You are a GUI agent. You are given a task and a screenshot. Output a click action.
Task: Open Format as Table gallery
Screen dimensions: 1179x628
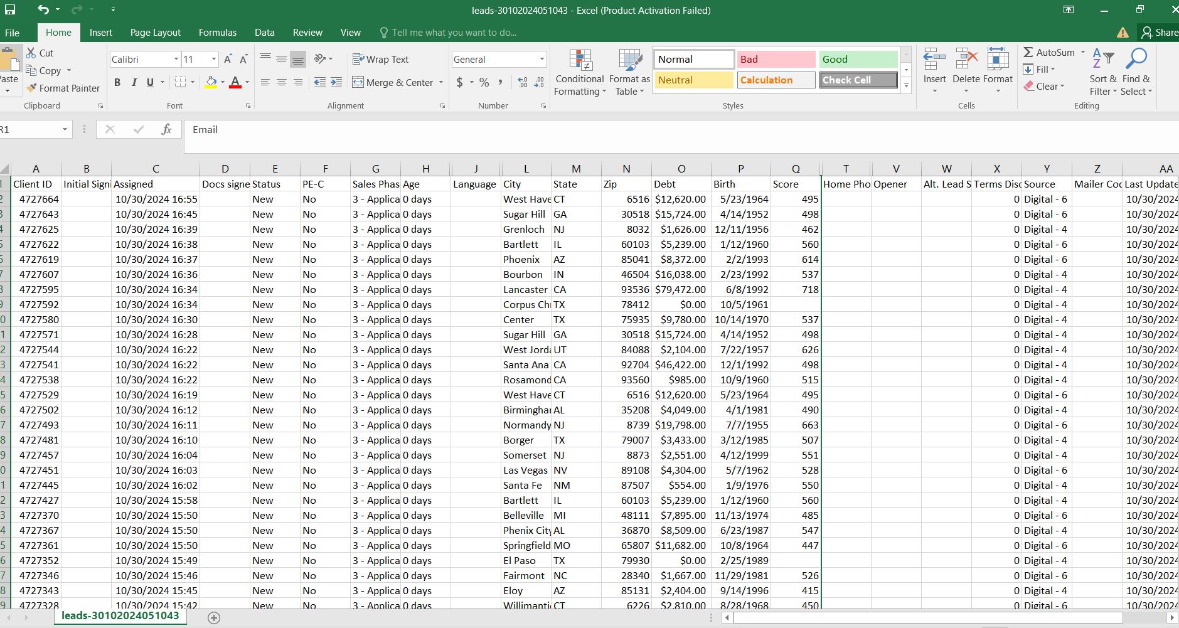pos(629,73)
